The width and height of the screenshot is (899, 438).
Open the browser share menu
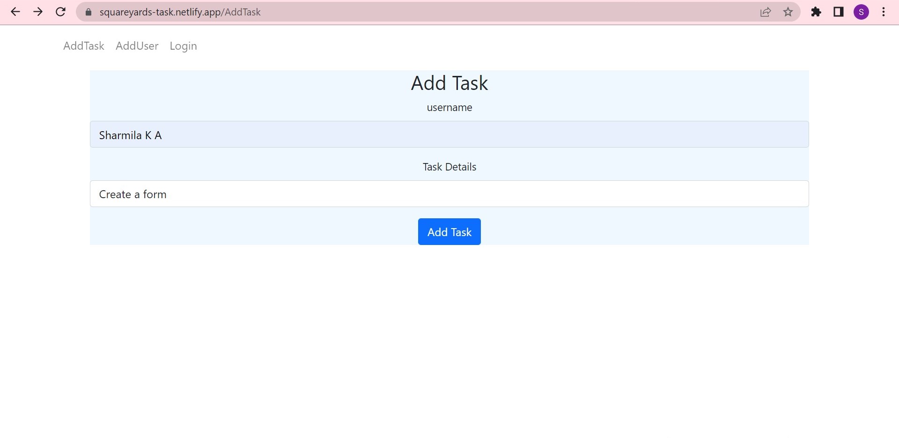(766, 12)
